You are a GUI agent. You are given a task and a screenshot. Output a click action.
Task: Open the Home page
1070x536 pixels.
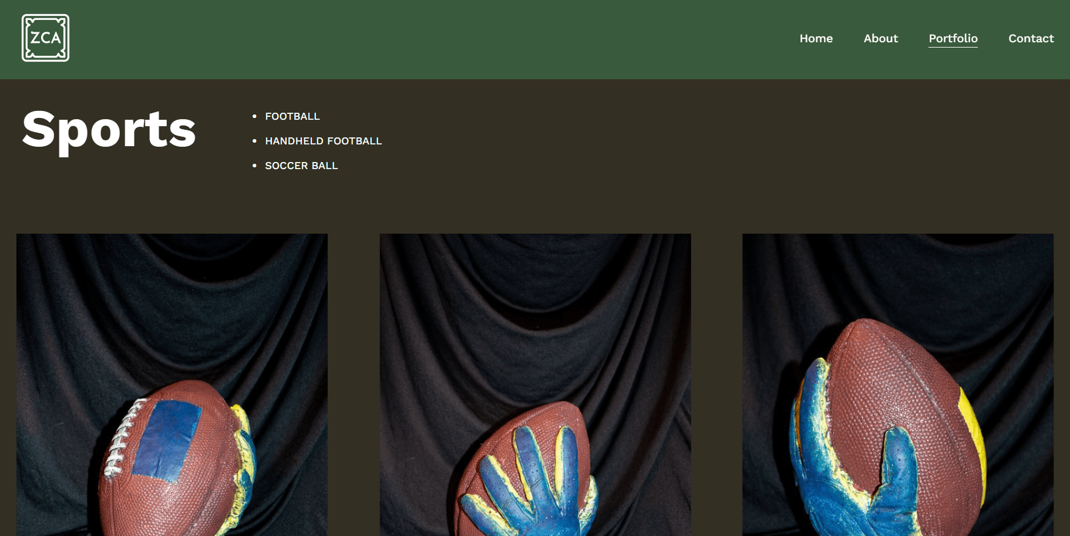816,39
